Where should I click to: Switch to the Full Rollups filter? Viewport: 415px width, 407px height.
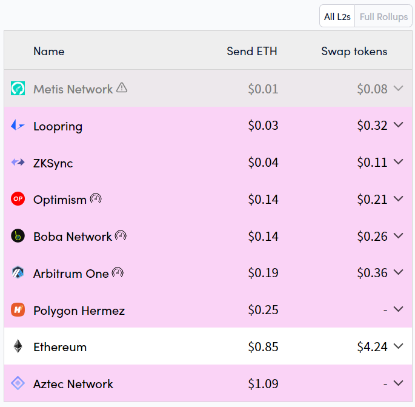coord(383,17)
